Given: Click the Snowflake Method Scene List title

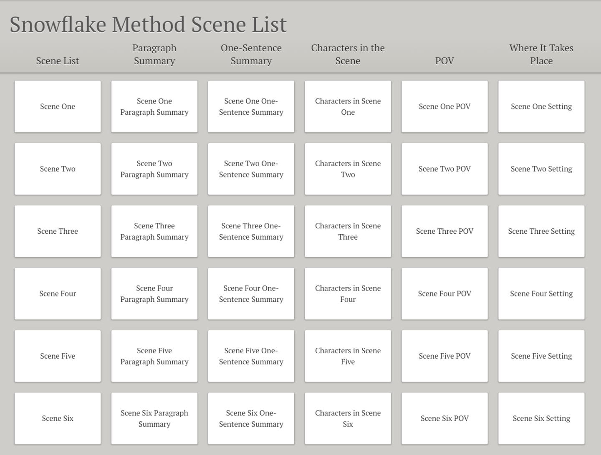Looking at the screenshot, I should tap(148, 24).
